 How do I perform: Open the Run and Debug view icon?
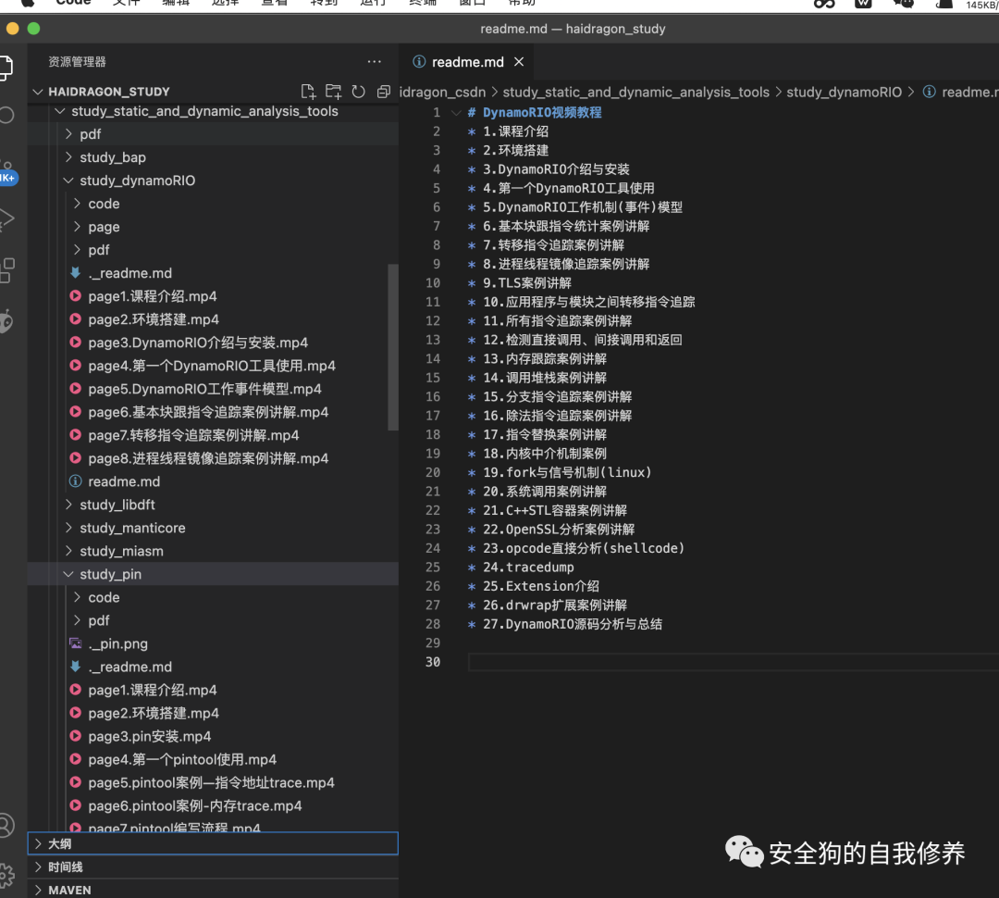click(x=6, y=218)
